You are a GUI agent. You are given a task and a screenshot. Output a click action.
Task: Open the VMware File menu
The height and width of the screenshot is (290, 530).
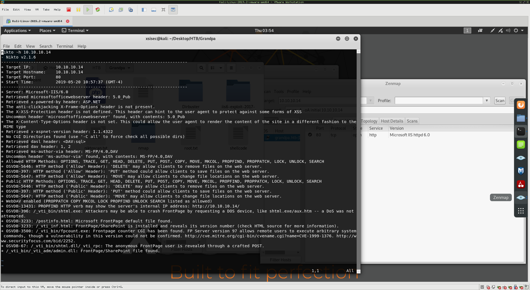[x=5, y=10]
